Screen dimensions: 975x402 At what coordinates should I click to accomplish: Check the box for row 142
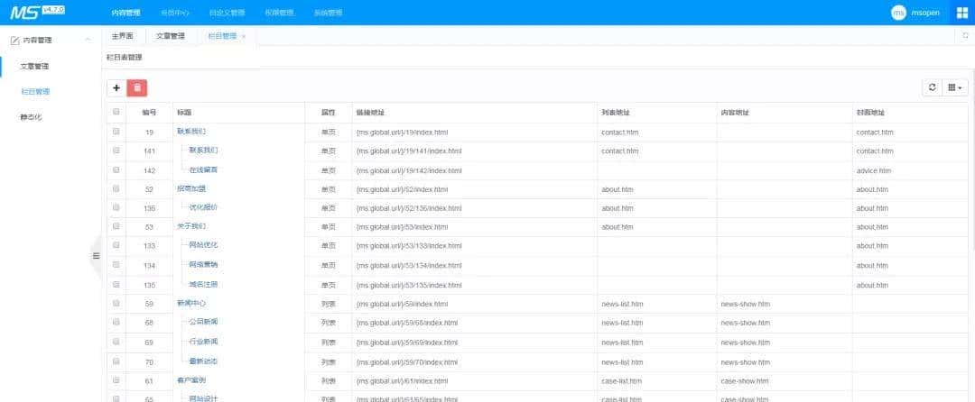[116, 169]
